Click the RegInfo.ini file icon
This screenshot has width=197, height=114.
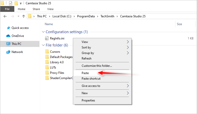[x=47, y=38]
